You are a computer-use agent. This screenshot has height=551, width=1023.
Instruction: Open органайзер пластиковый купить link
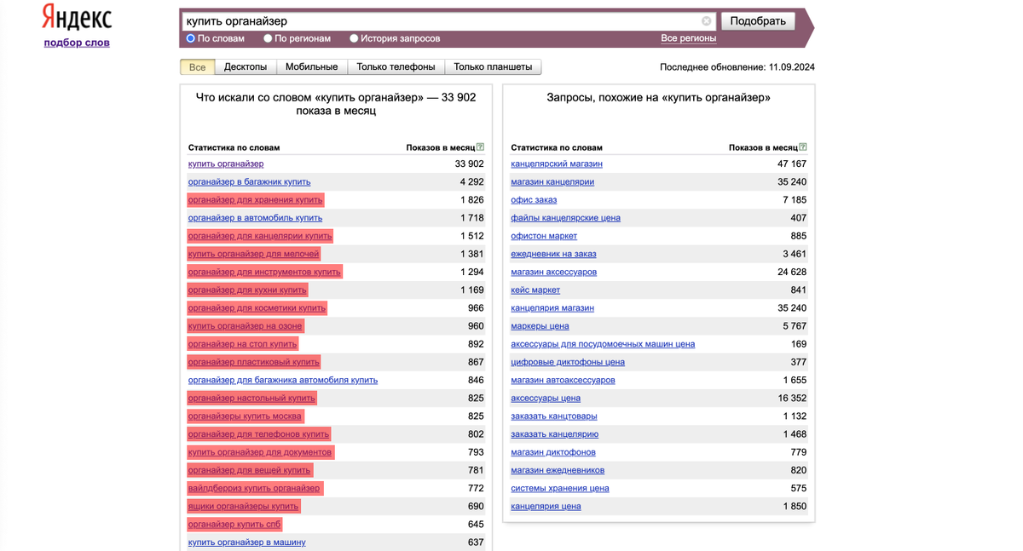tap(254, 362)
